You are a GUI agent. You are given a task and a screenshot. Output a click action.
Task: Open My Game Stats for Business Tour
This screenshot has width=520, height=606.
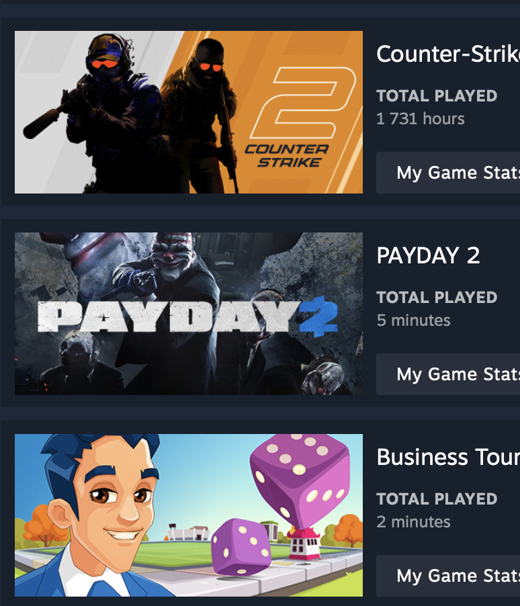(x=448, y=576)
